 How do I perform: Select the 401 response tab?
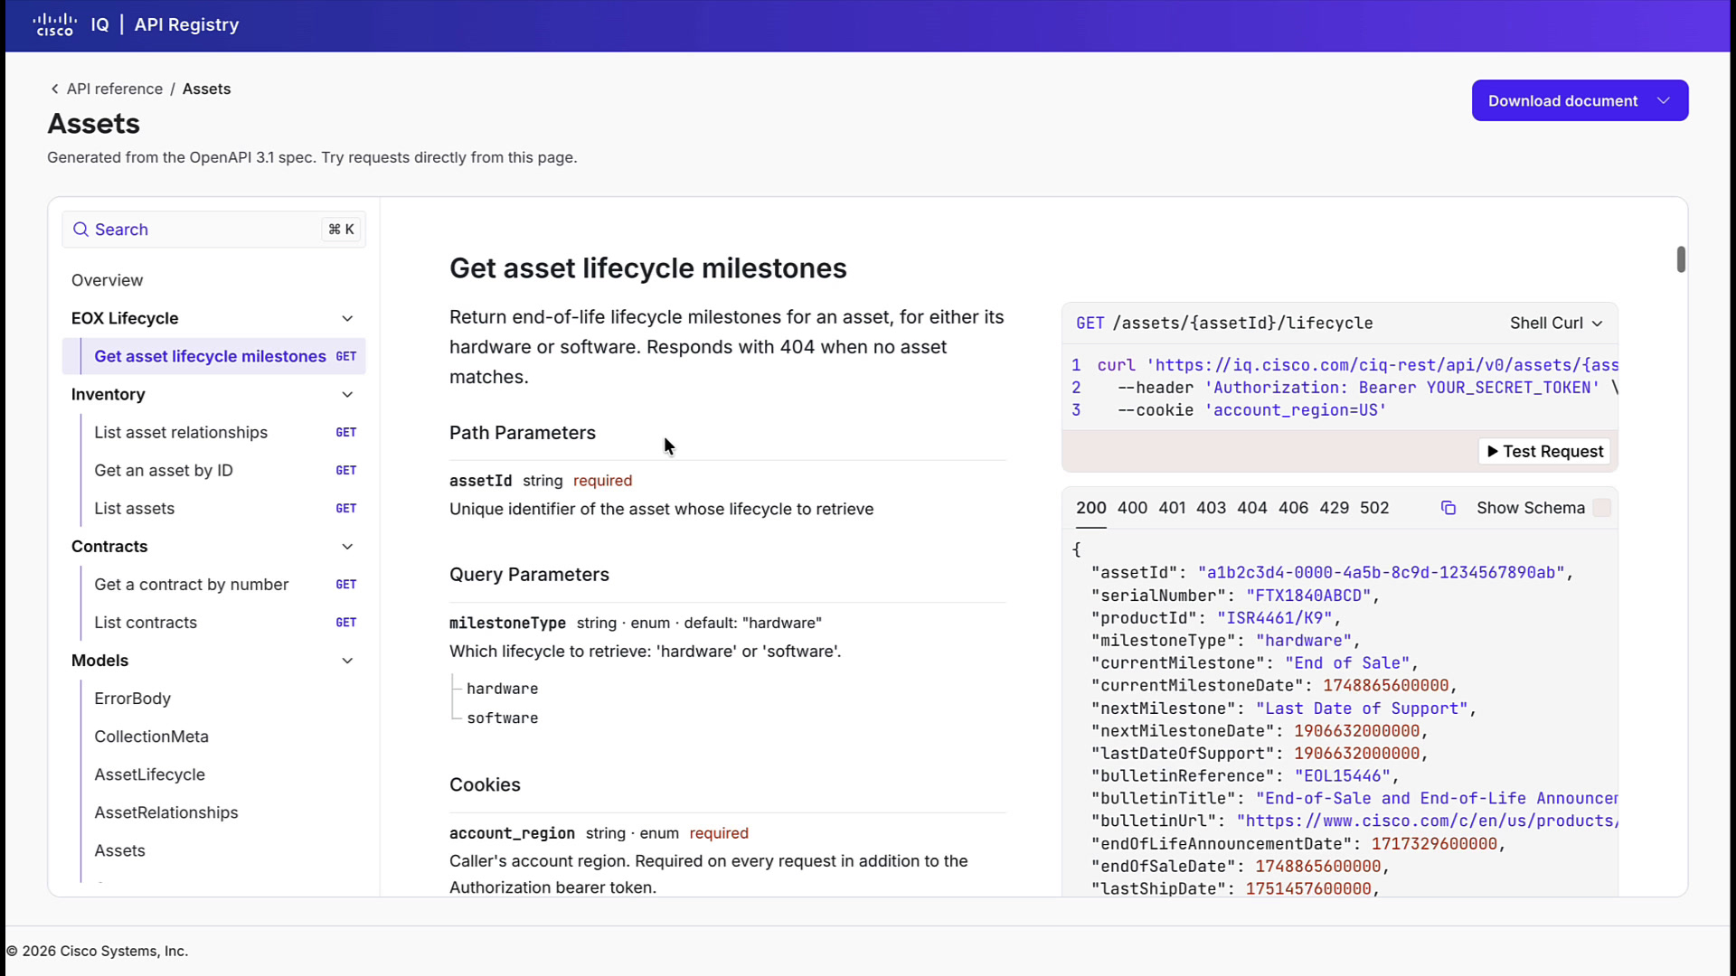pyautogui.click(x=1172, y=508)
